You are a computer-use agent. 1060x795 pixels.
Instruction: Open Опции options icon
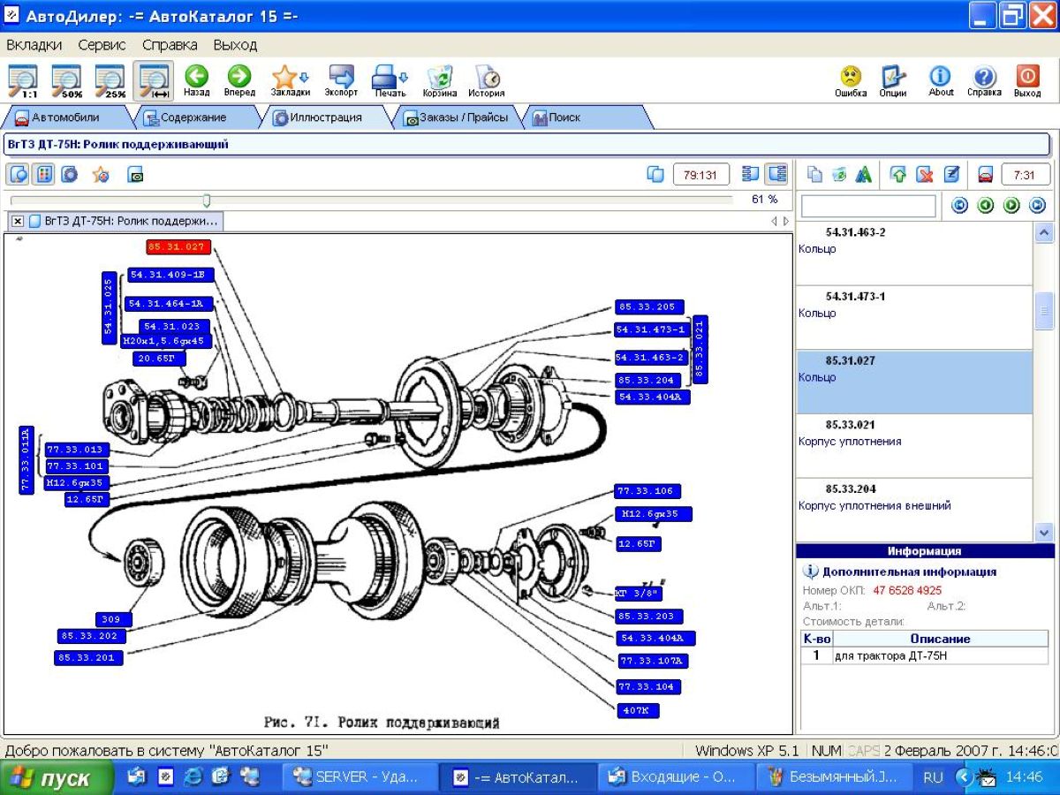click(x=893, y=77)
